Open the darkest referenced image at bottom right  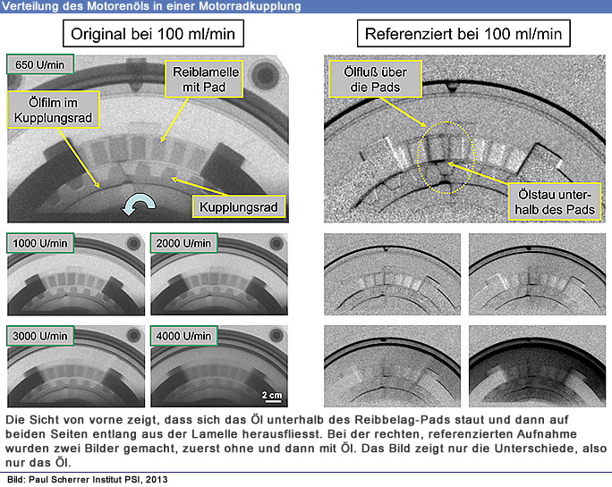[x=537, y=366]
